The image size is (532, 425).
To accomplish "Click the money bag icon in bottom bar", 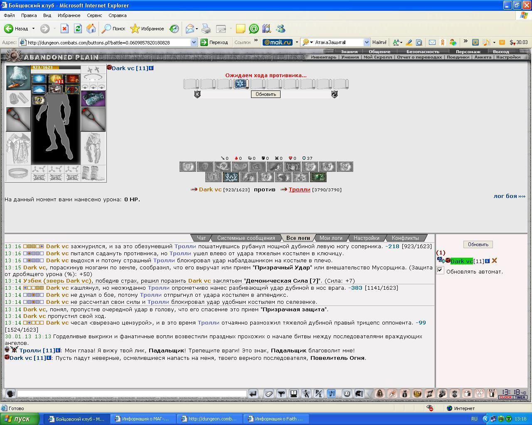I will (405, 393).
